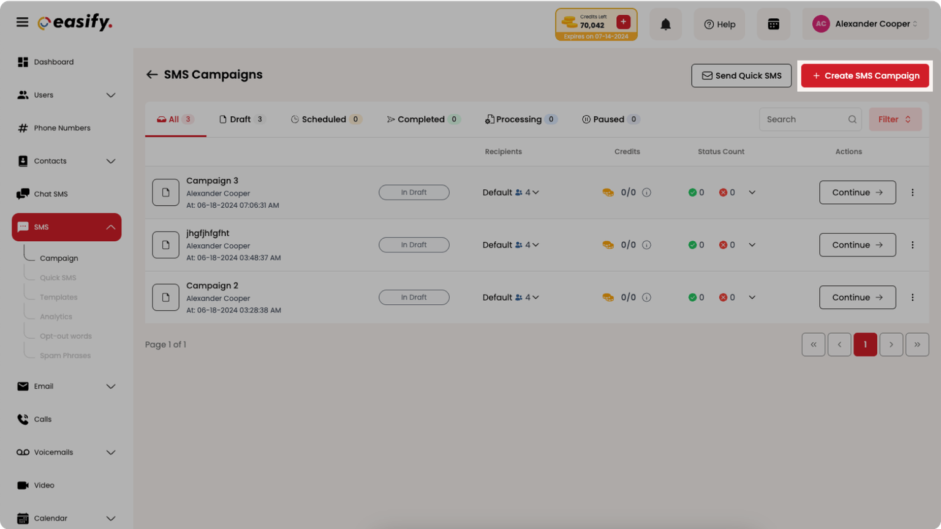Open the Filter dropdown
This screenshot has width=941, height=529.
[x=894, y=119]
